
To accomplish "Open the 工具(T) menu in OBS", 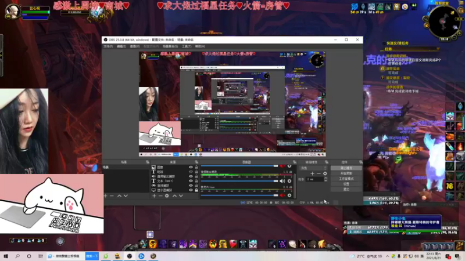I will (187, 46).
